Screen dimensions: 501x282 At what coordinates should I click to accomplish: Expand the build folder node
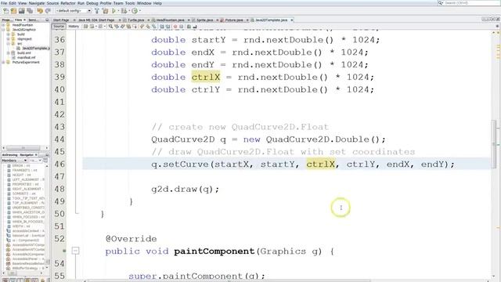[x=9, y=34]
